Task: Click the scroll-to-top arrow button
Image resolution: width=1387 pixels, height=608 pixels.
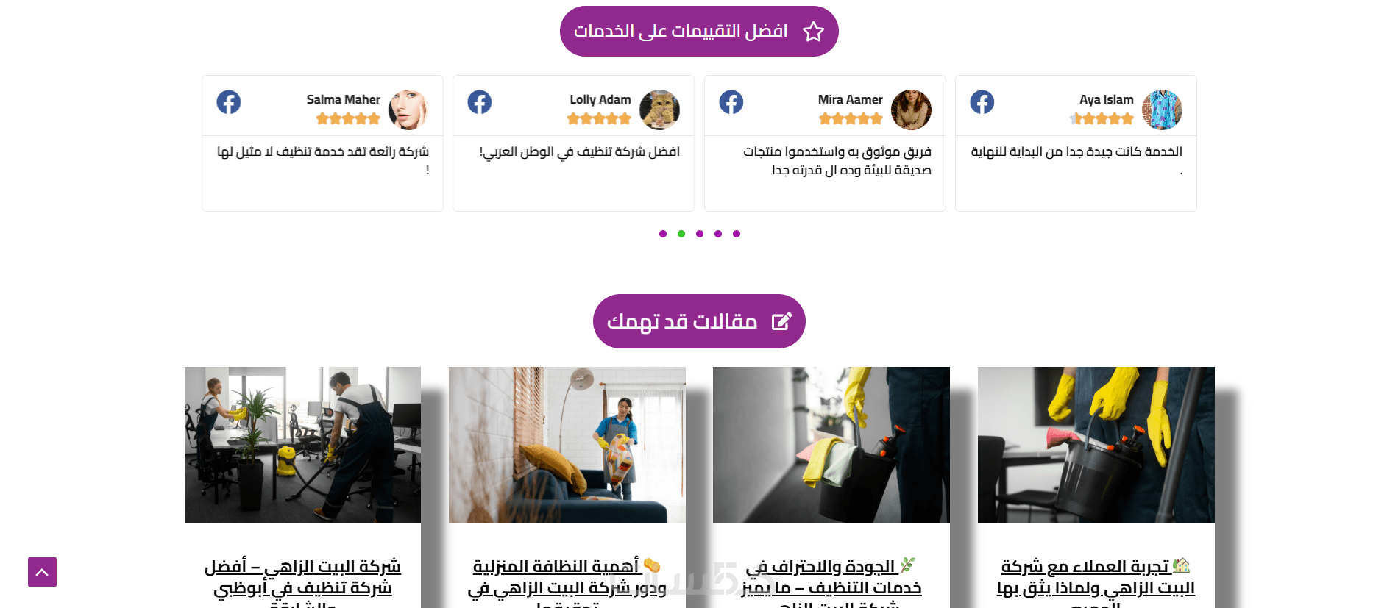Action: [42, 572]
